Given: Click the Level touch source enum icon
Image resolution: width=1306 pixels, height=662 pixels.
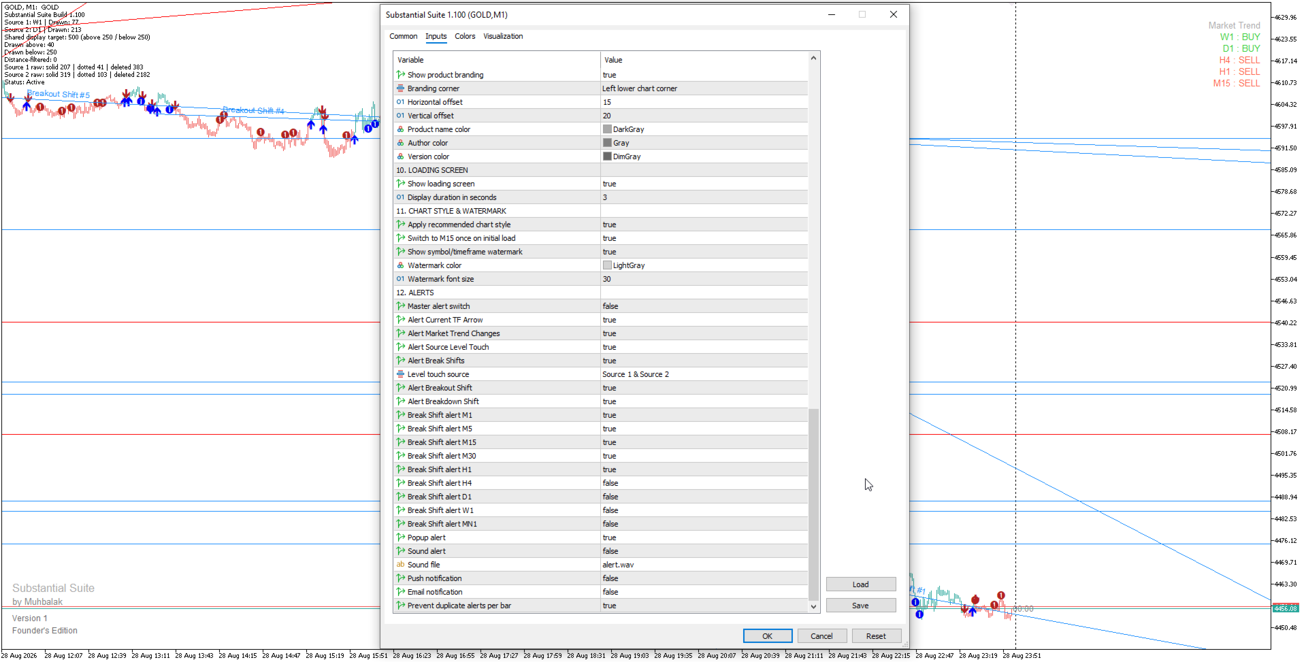Looking at the screenshot, I should coord(401,374).
